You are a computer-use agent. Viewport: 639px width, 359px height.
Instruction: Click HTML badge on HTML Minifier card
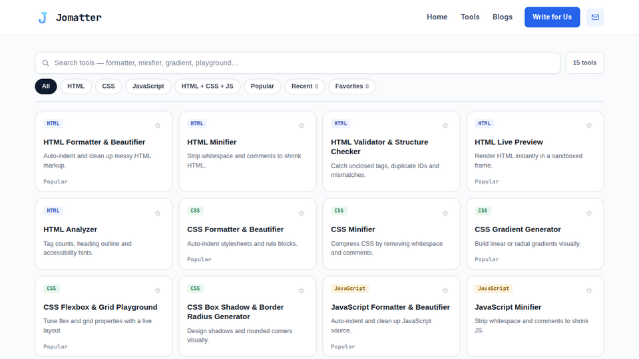(x=197, y=124)
